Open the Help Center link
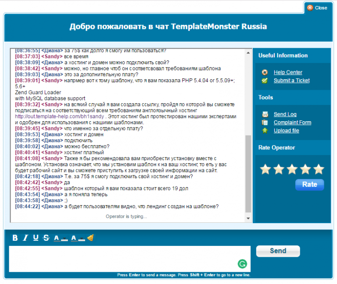Screen dimensions: 337x284 tap(288, 72)
